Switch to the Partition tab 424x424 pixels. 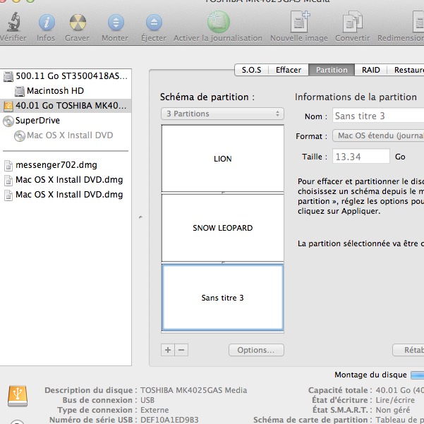pos(332,70)
